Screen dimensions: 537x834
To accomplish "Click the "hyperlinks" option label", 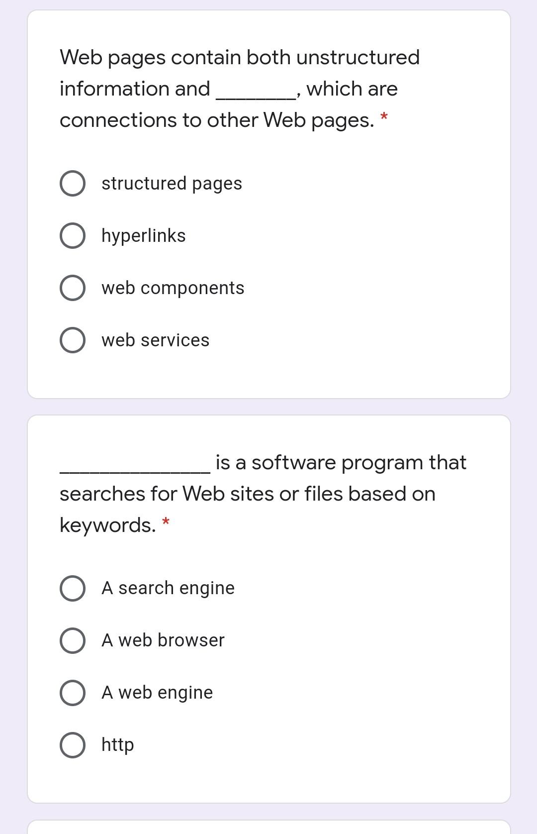I will point(143,235).
